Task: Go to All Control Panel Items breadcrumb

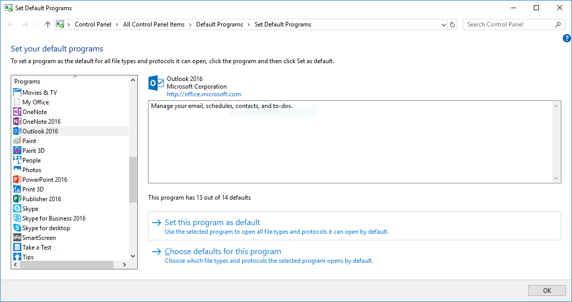Action: (154, 24)
